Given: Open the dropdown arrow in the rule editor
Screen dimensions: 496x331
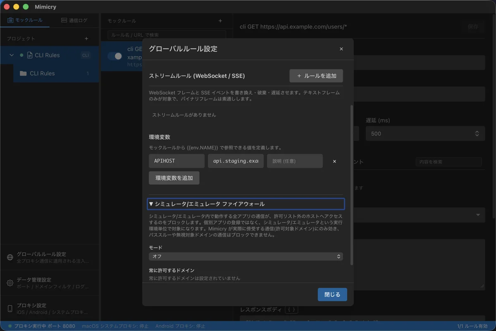Looking at the screenshot, I should pos(478,215).
